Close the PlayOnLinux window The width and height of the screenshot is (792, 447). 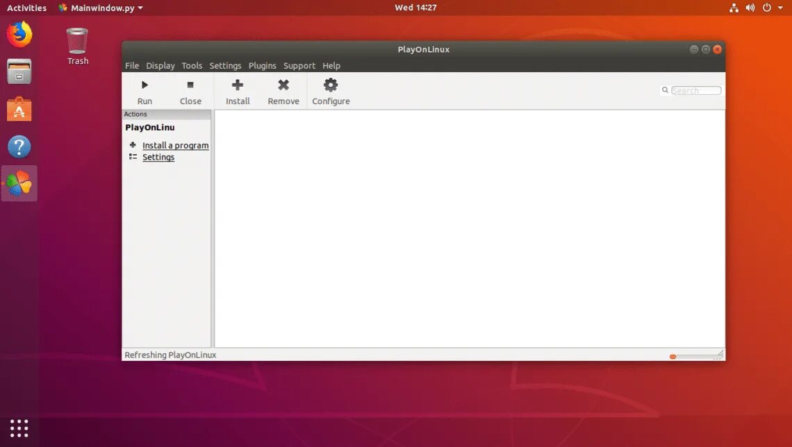tap(717, 49)
